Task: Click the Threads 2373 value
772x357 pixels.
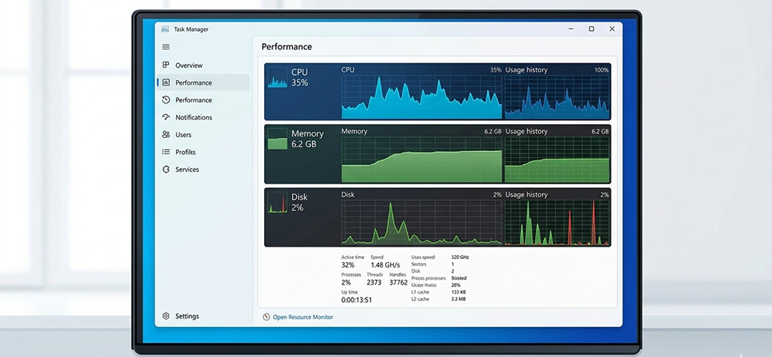Action: tap(374, 282)
